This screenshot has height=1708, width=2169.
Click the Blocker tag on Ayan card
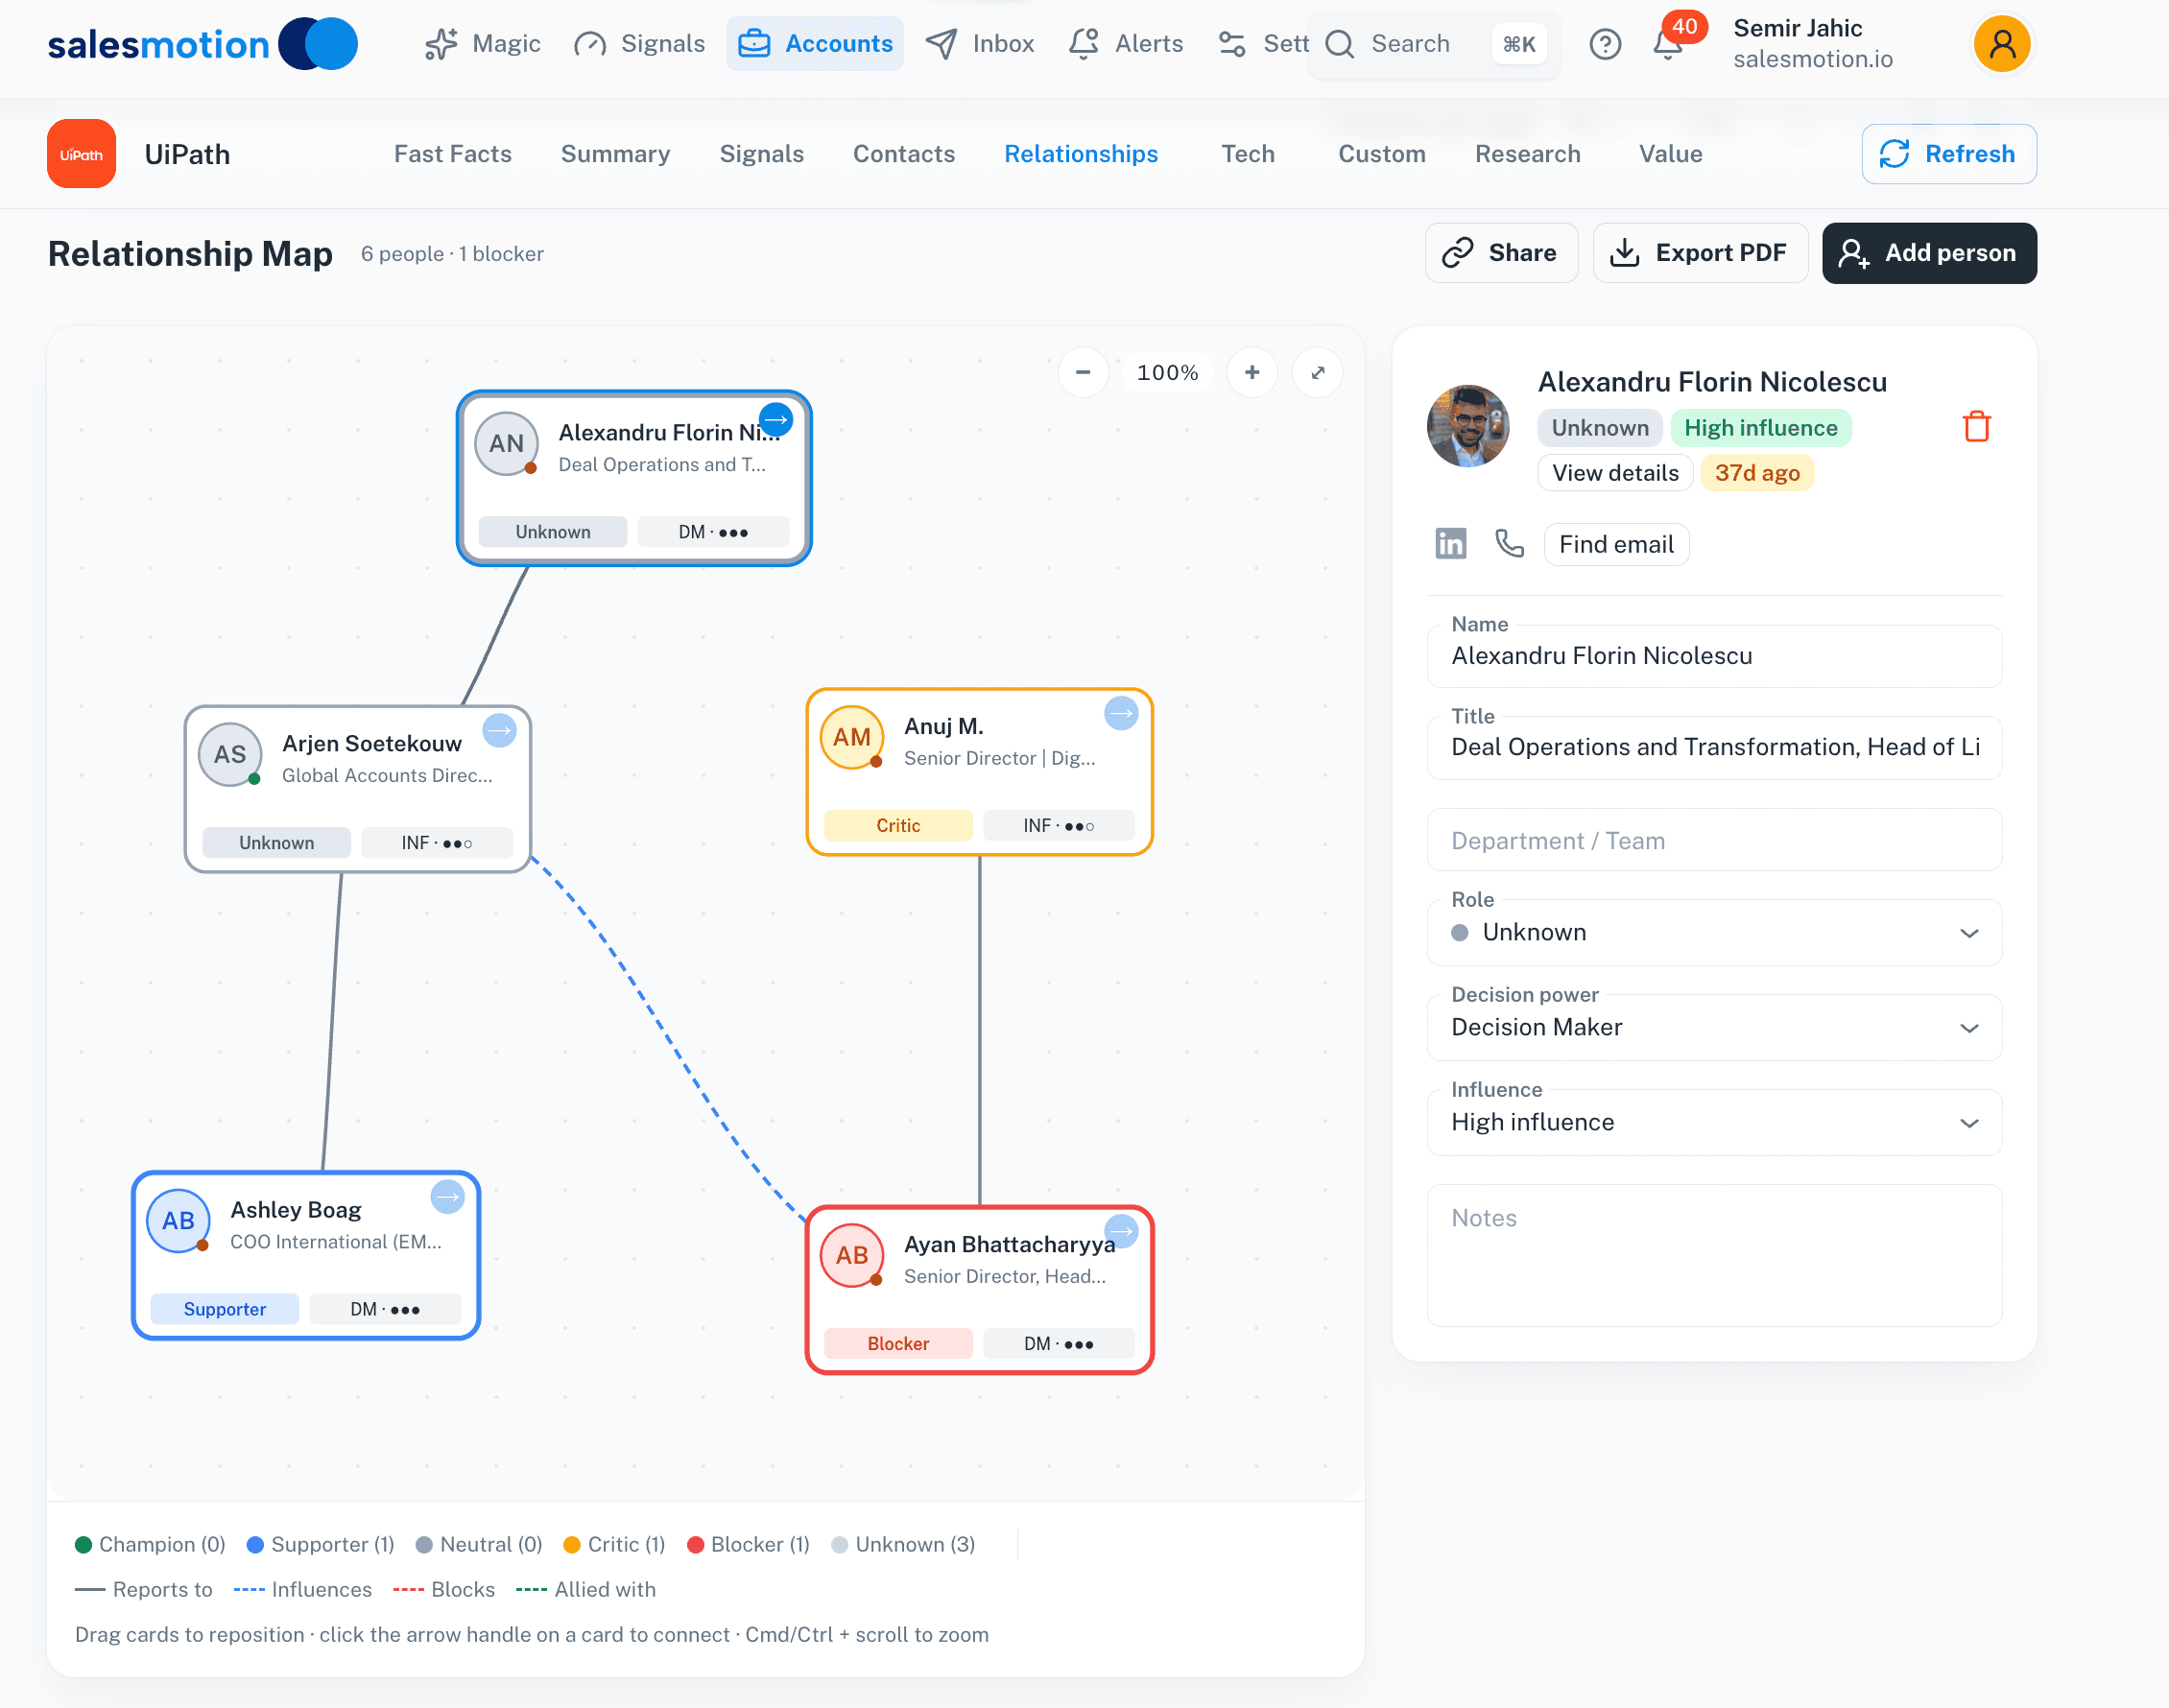click(x=898, y=1343)
